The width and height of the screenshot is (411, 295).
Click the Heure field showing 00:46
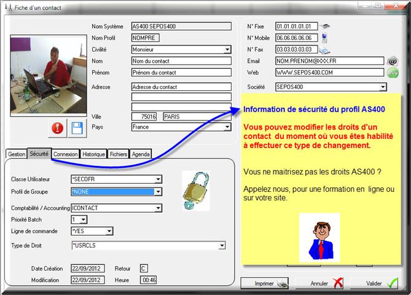pyautogui.click(x=149, y=280)
